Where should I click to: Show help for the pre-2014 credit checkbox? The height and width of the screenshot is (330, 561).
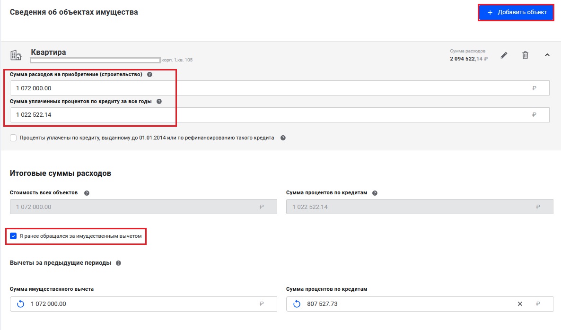pos(283,138)
